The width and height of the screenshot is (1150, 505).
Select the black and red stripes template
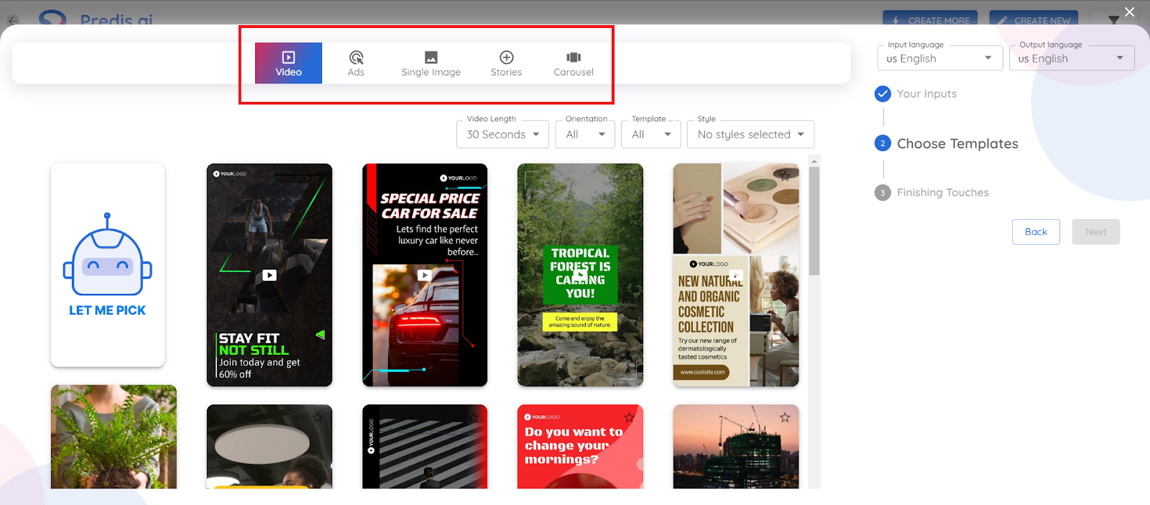[x=425, y=447]
